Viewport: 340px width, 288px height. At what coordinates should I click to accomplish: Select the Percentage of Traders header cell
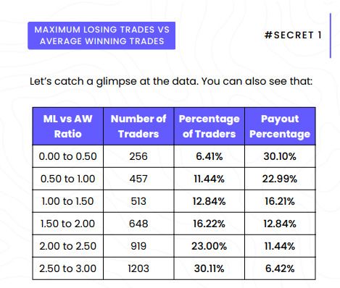pos(210,126)
